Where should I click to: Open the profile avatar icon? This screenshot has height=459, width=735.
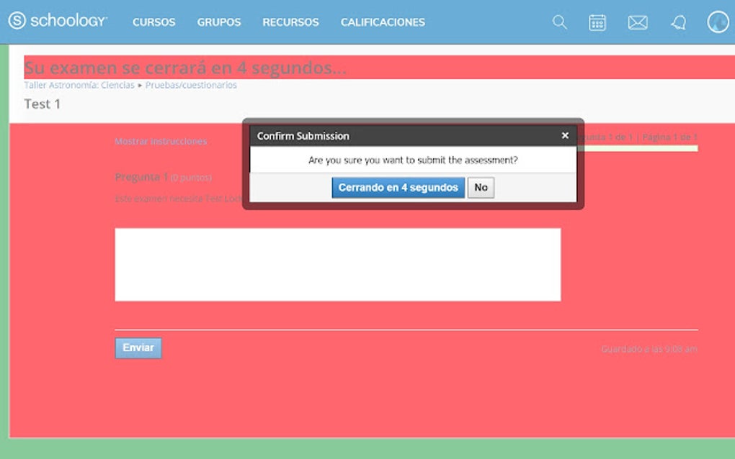click(x=717, y=22)
